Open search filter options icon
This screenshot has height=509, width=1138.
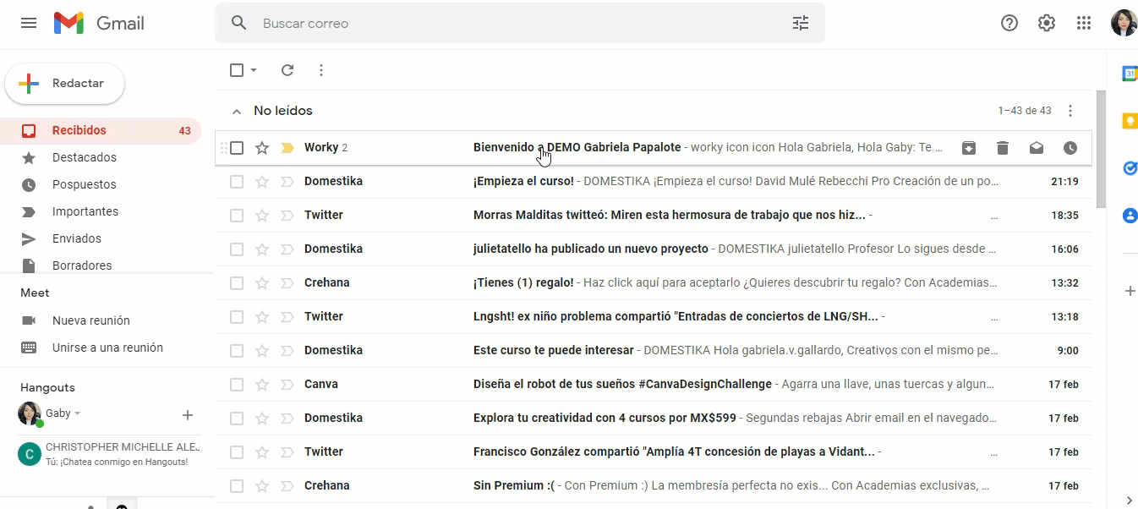pos(800,23)
